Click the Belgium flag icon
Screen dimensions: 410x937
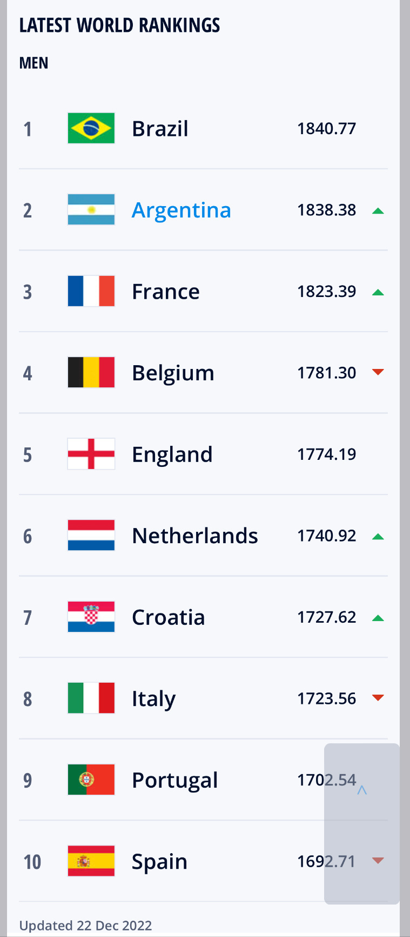(x=91, y=372)
